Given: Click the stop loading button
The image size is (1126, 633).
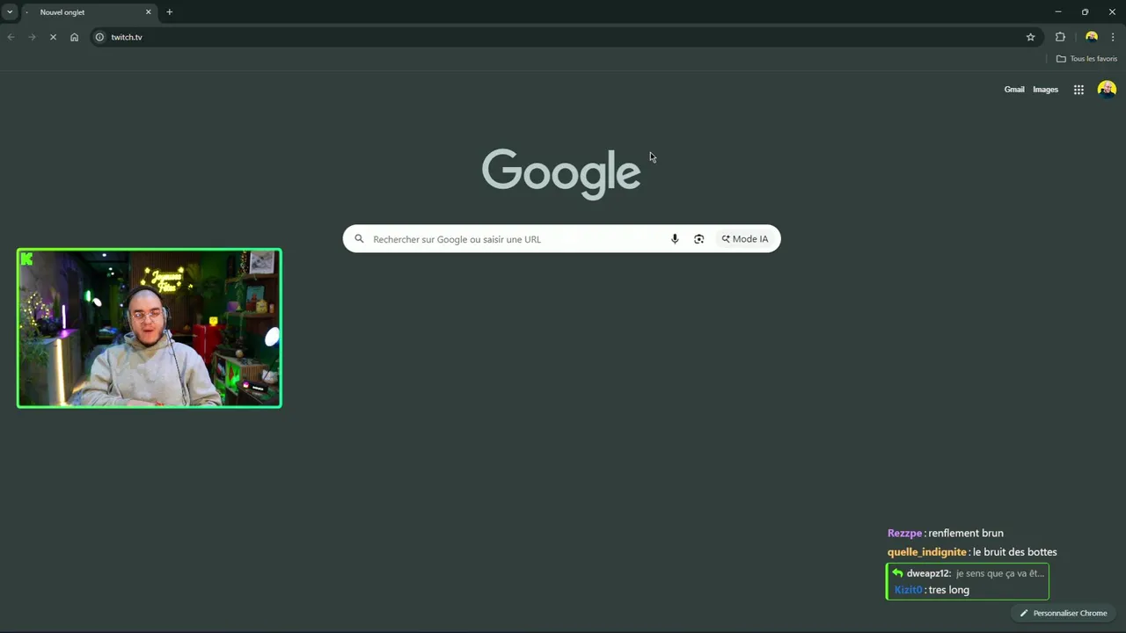Looking at the screenshot, I should [53, 37].
